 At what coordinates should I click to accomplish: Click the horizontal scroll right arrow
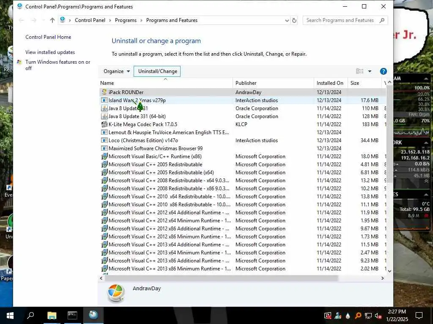coord(382,278)
